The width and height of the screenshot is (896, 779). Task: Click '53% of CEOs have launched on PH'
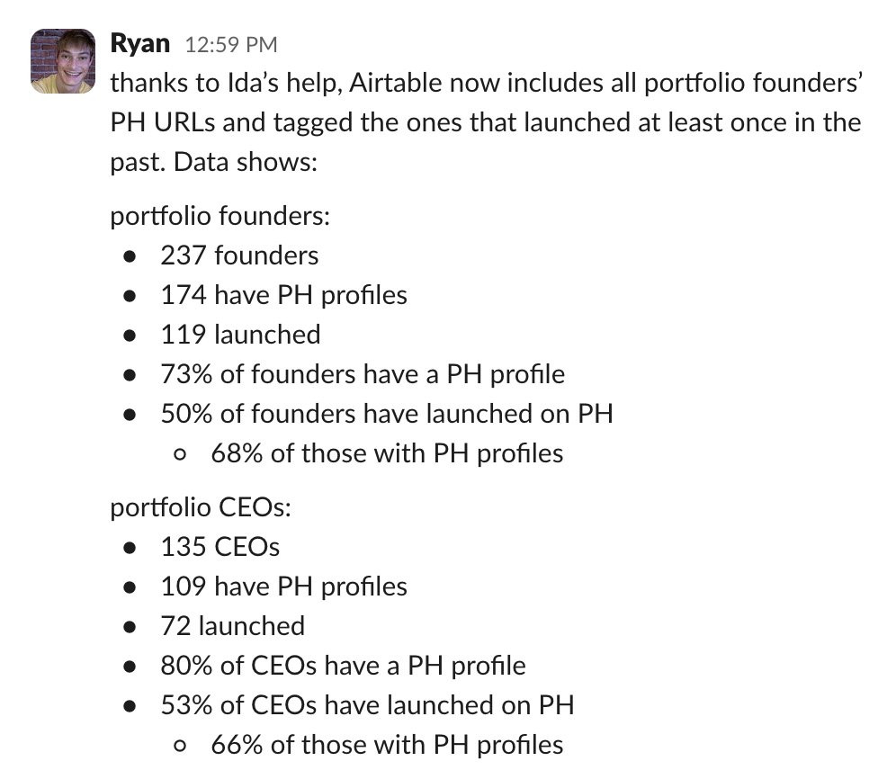click(367, 705)
